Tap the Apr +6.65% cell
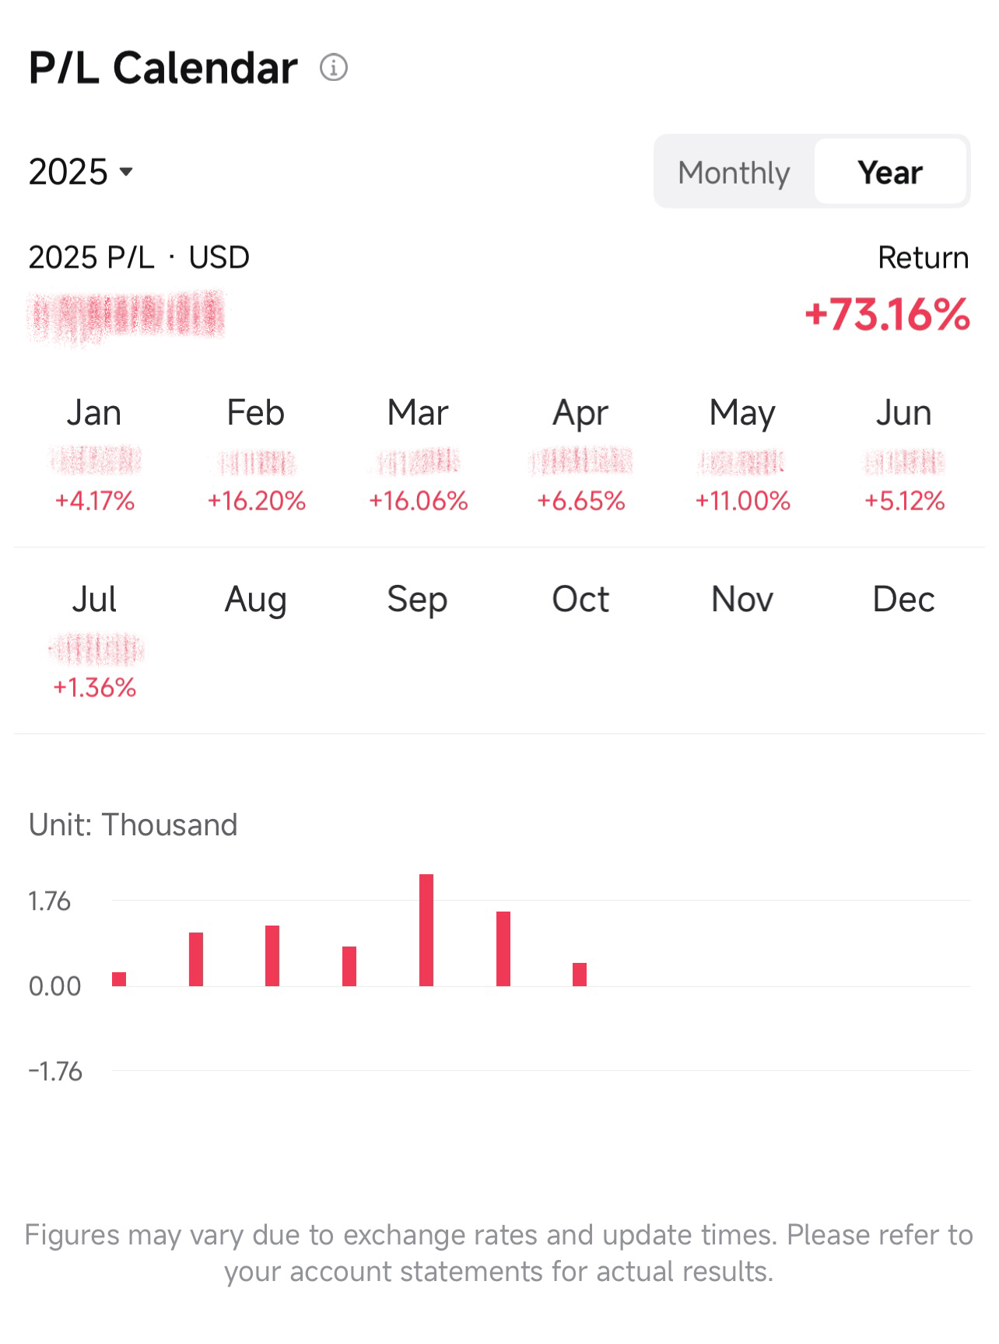The height and width of the screenshot is (1344, 999). (580, 455)
